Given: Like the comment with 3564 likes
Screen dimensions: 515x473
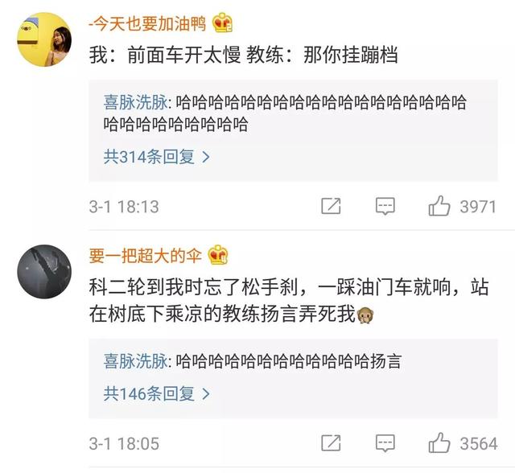Looking at the screenshot, I should (x=439, y=442).
